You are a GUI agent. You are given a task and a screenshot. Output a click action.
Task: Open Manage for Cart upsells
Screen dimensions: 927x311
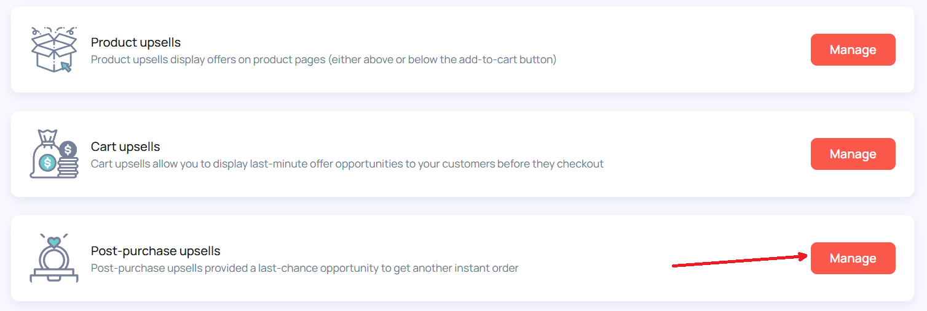point(853,154)
